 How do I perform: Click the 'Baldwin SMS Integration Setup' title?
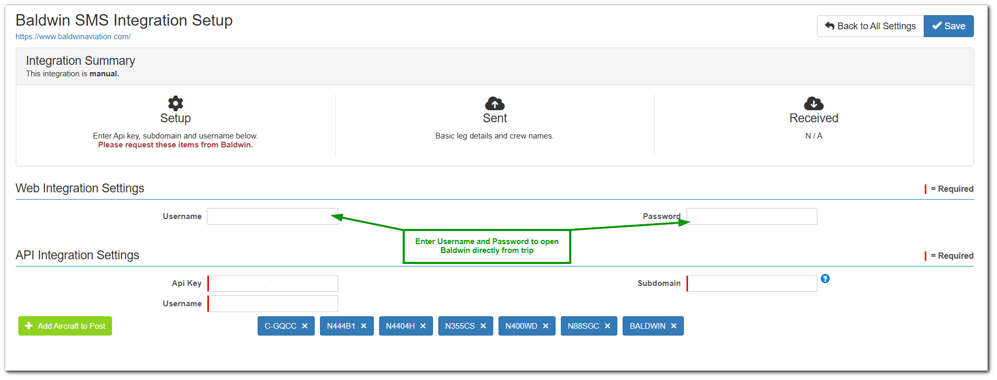[124, 20]
